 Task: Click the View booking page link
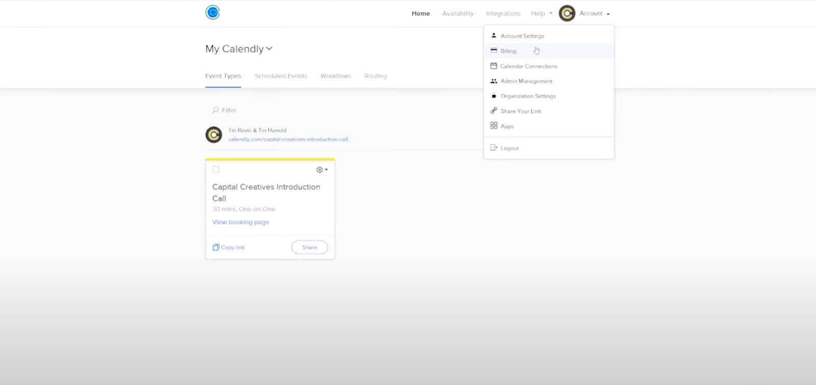pos(241,222)
